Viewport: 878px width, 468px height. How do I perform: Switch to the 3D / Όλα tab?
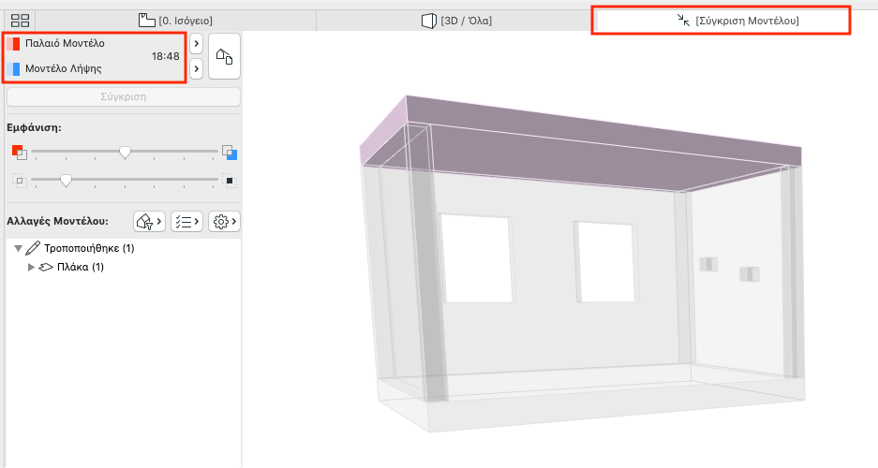coord(456,21)
